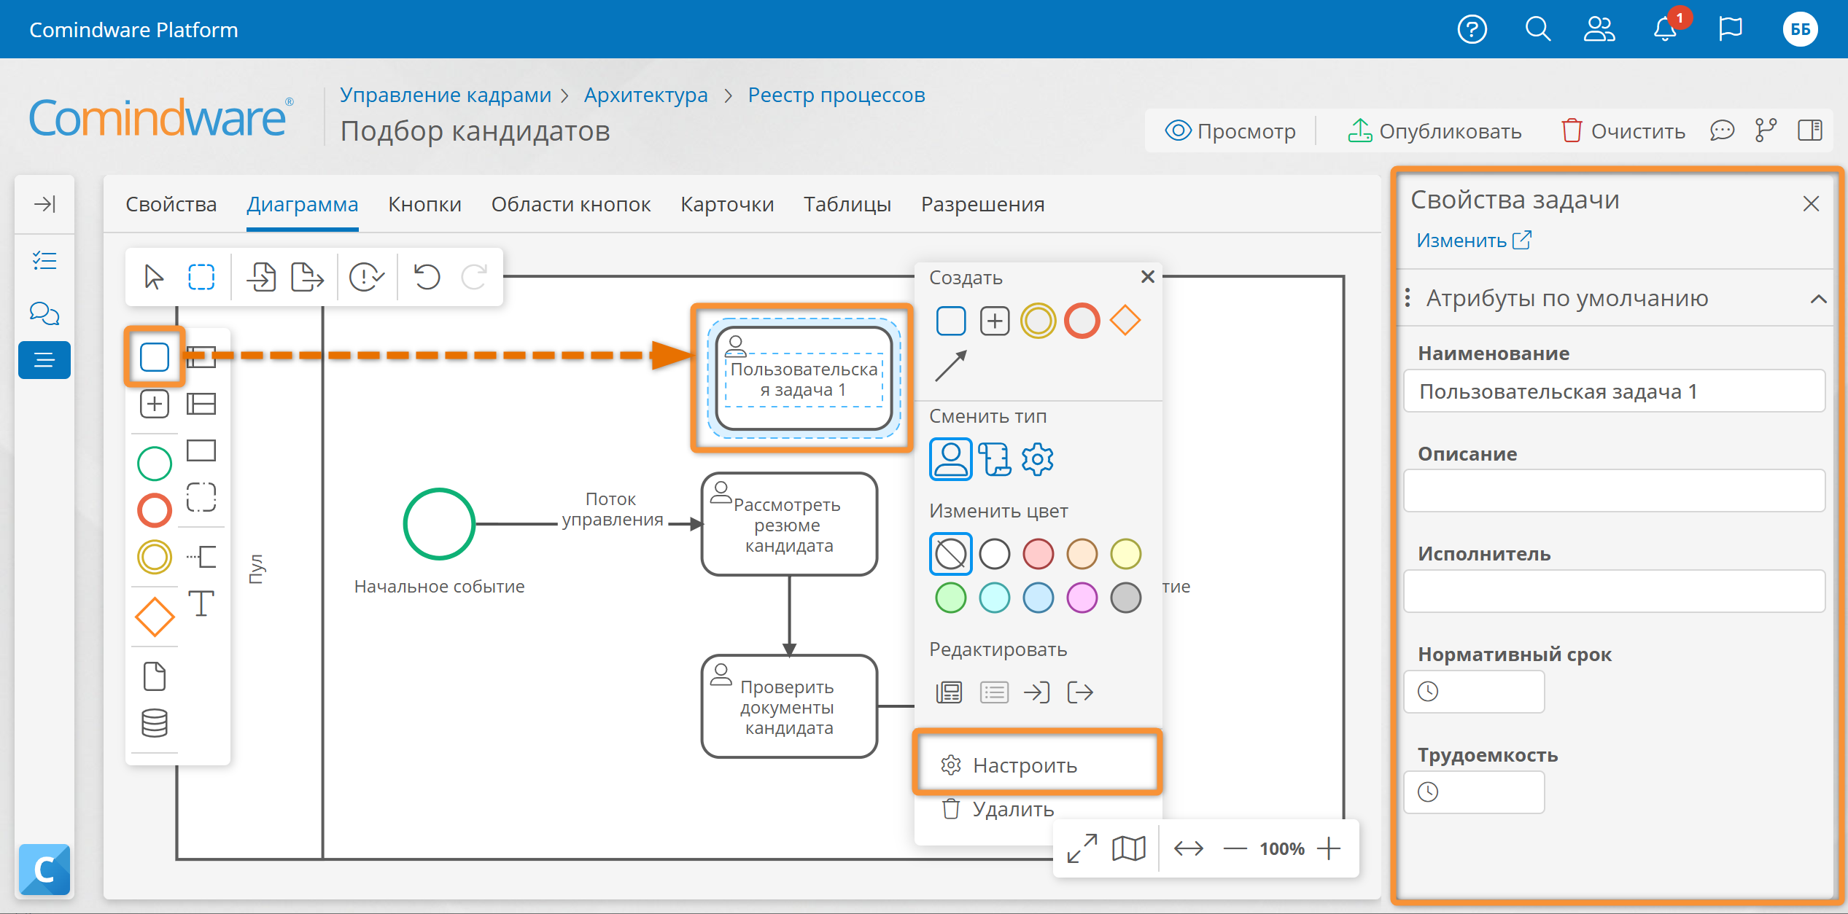
Task: Click the Очистить button
Action: [1623, 131]
